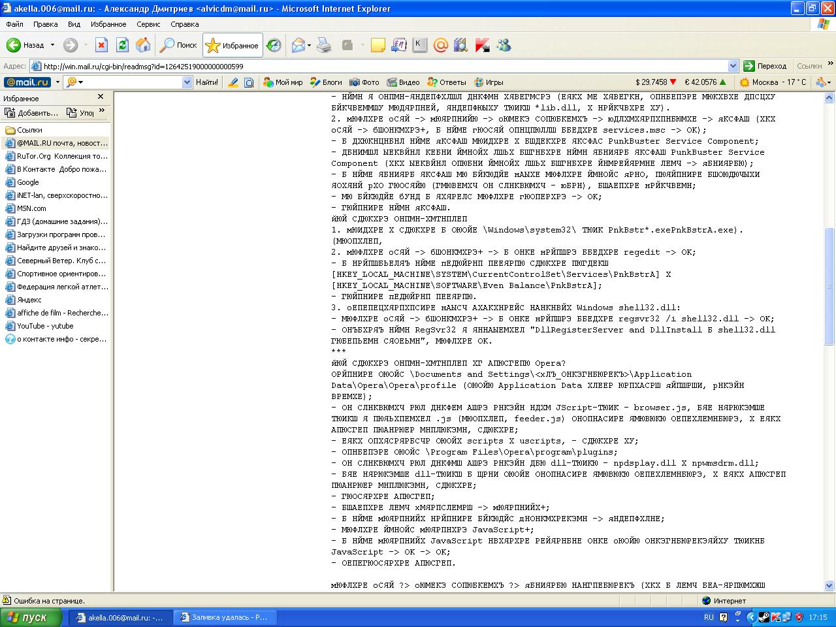Viewport: 836px width, 627px height.
Task: Open the Back button history dropdown
Action: point(52,45)
